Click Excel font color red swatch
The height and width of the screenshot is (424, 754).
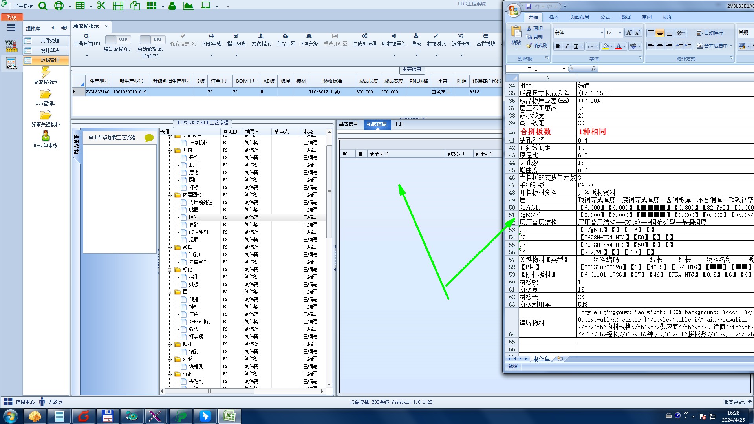click(619, 46)
